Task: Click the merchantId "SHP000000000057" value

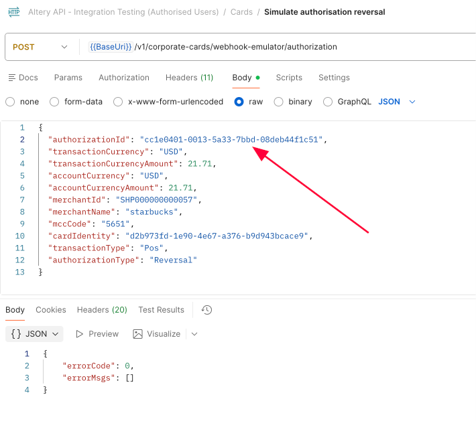Action: coord(156,199)
